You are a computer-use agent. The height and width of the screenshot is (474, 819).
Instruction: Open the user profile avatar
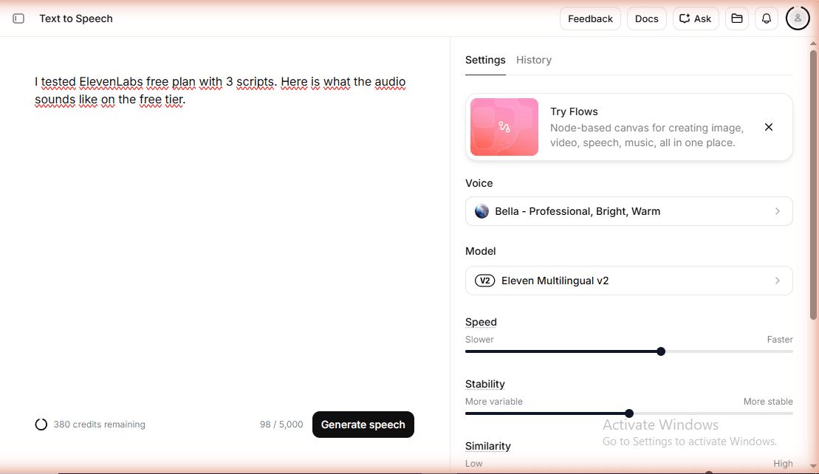pos(798,18)
